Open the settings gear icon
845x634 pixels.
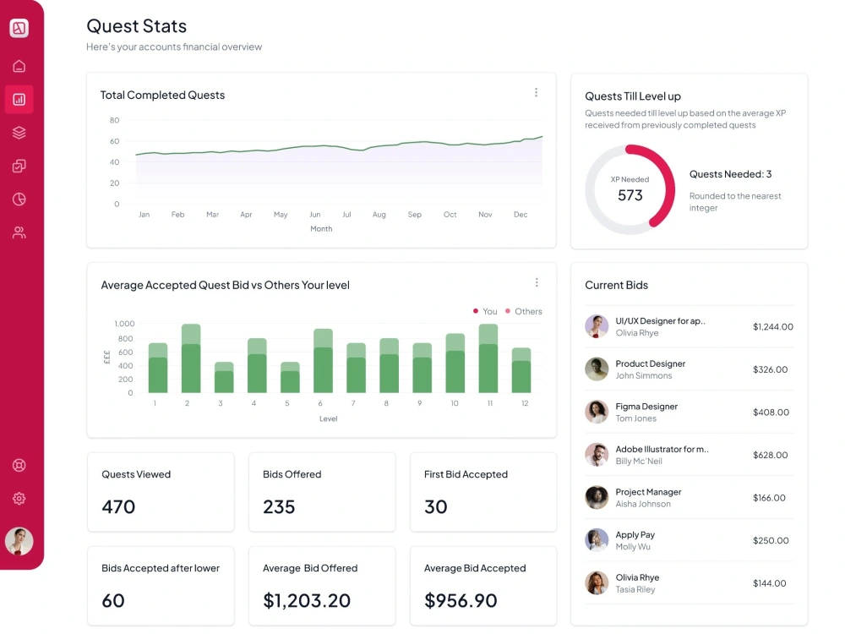point(19,499)
